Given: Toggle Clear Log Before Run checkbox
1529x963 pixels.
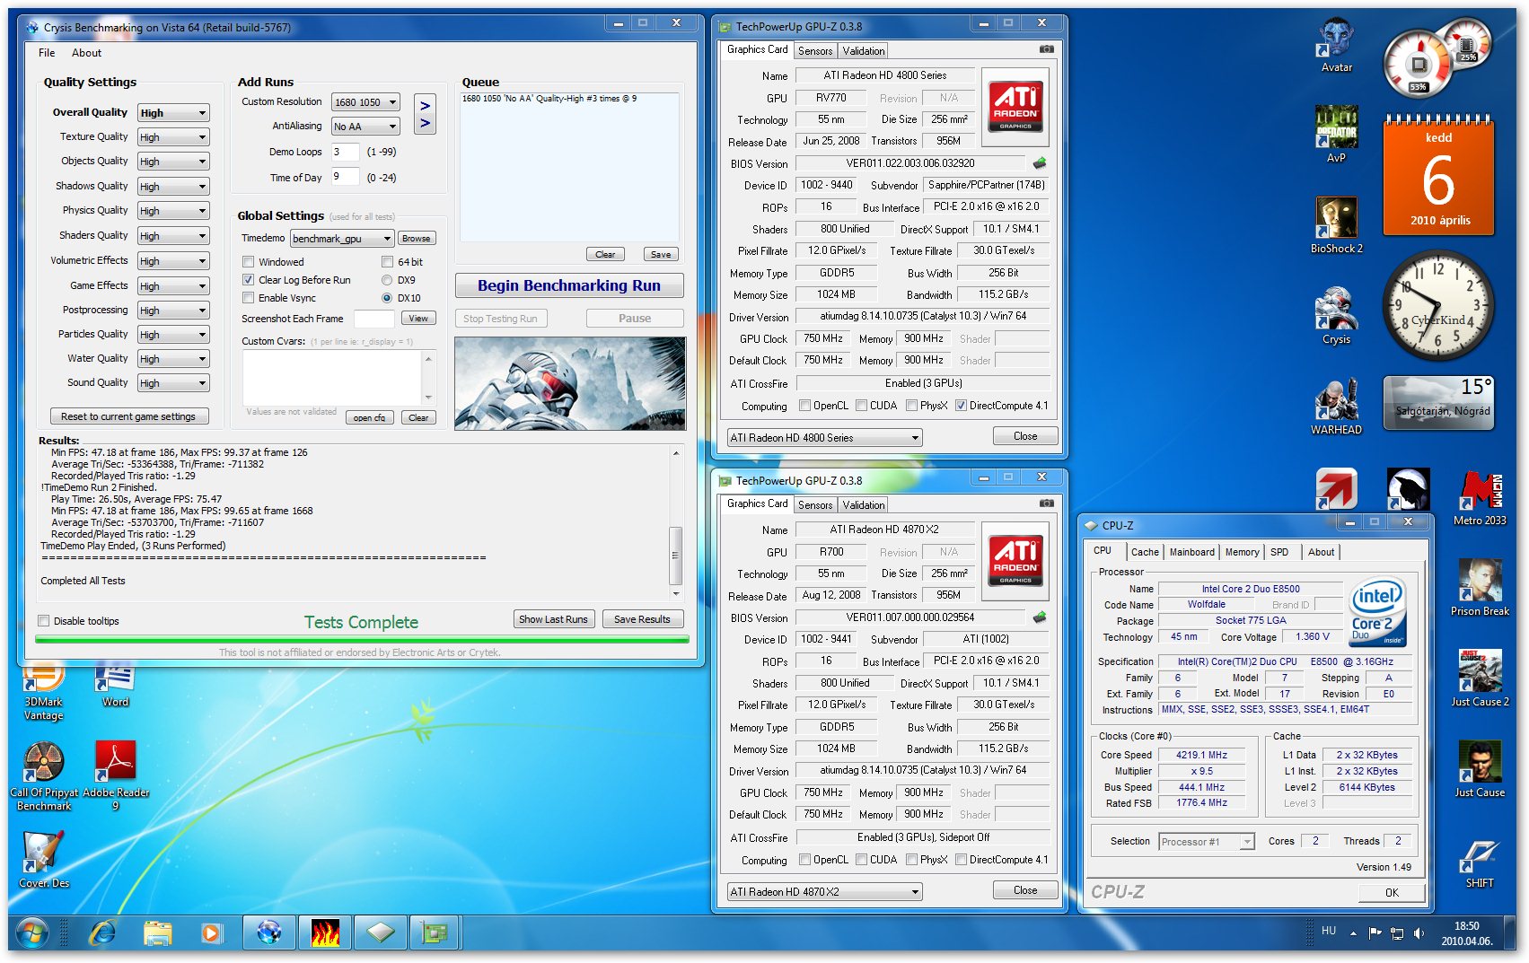Looking at the screenshot, I should [248, 280].
